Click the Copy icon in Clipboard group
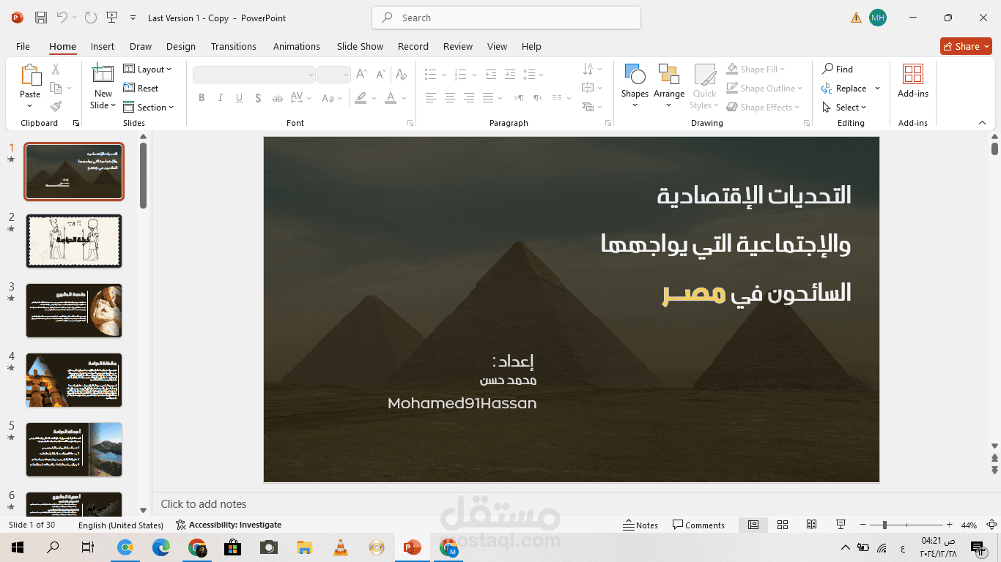This screenshot has width=1001, height=562. click(x=56, y=88)
